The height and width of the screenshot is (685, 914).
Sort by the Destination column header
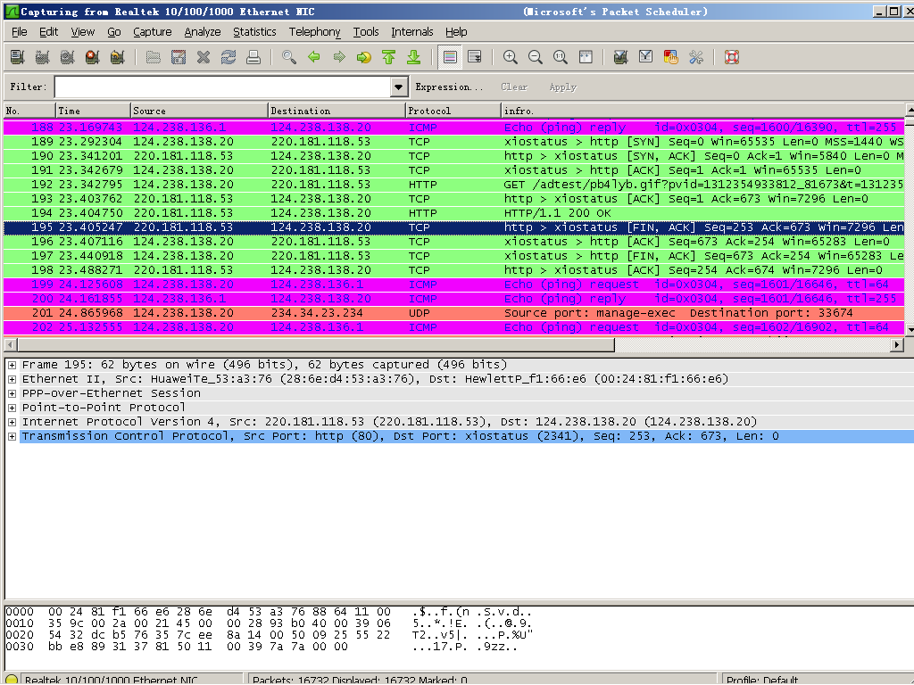337,111
